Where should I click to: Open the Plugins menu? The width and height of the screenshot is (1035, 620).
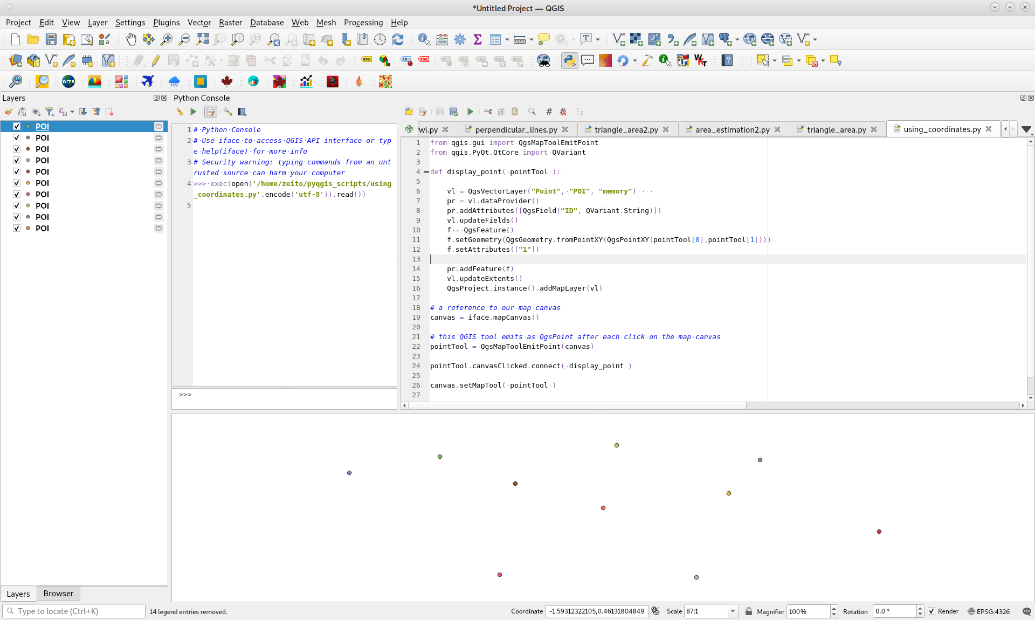pos(166,22)
